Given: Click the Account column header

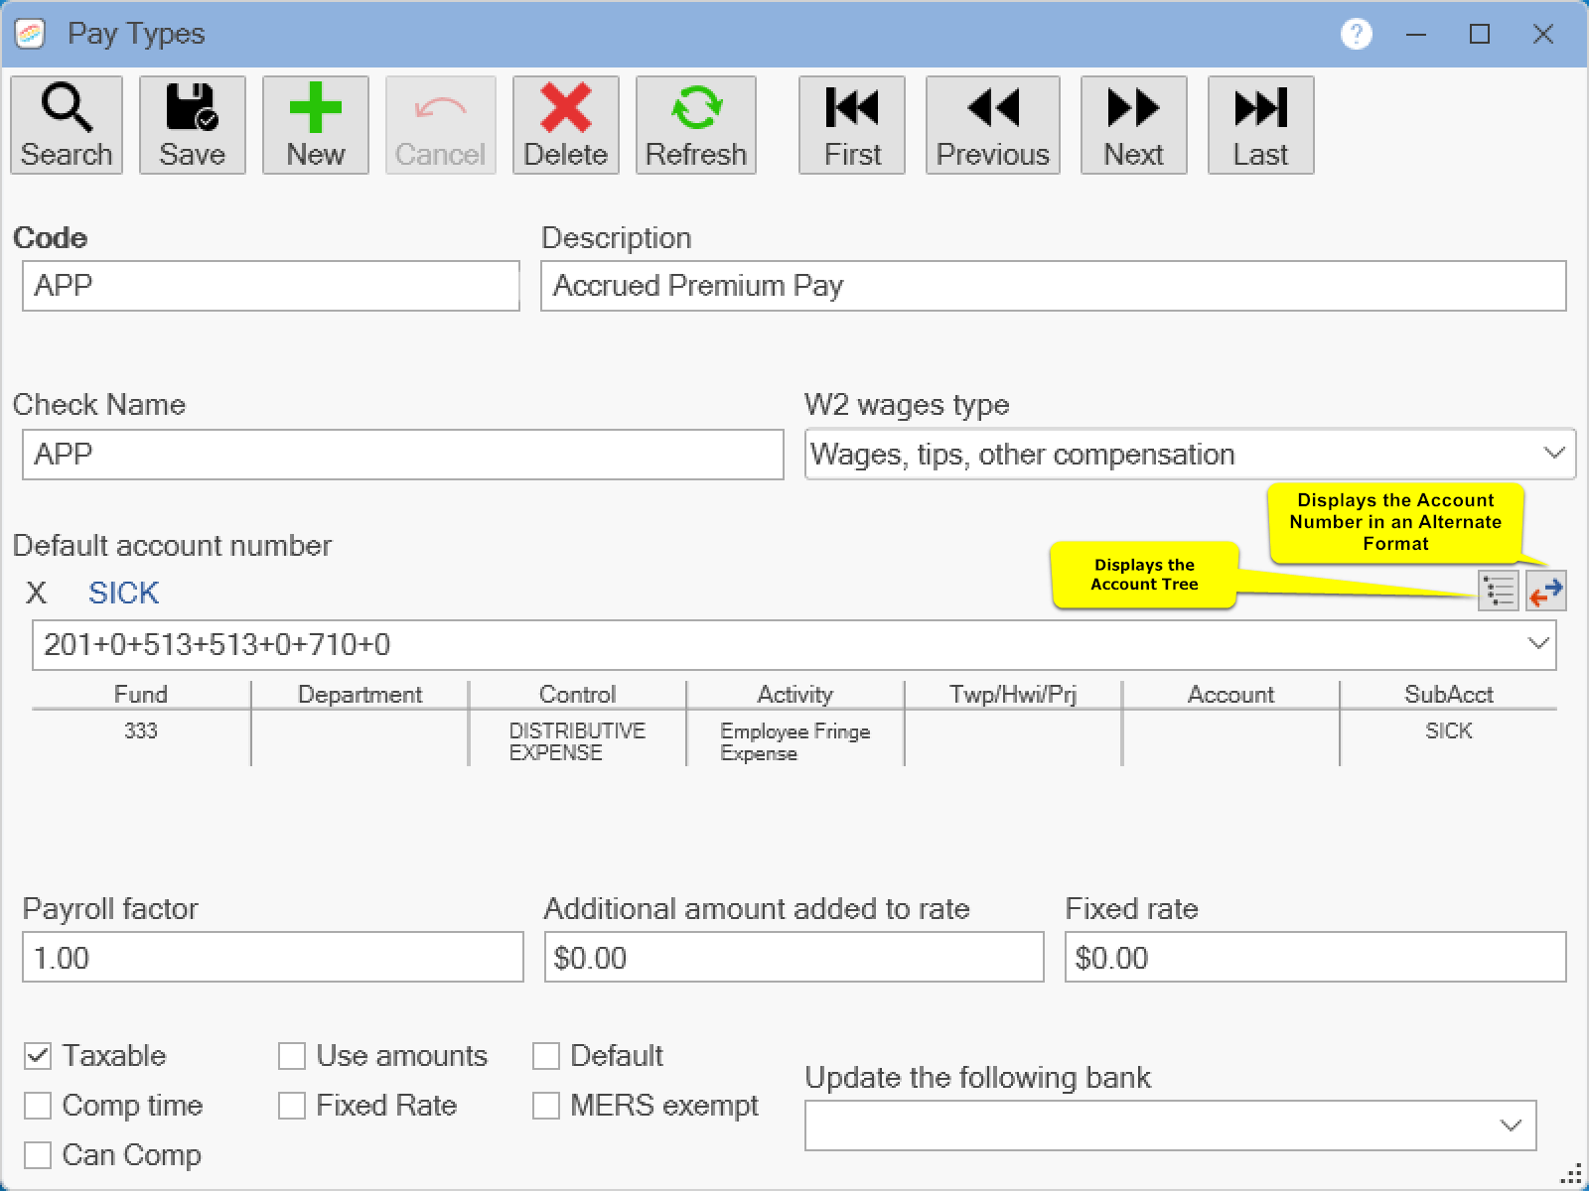Looking at the screenshot, I should (x=1230, y=695).
